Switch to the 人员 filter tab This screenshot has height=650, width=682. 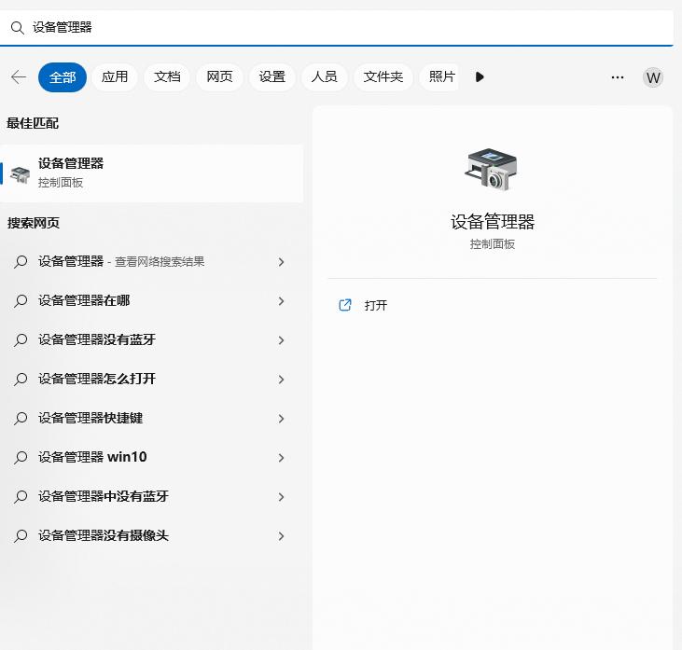(x=324, y=77)
